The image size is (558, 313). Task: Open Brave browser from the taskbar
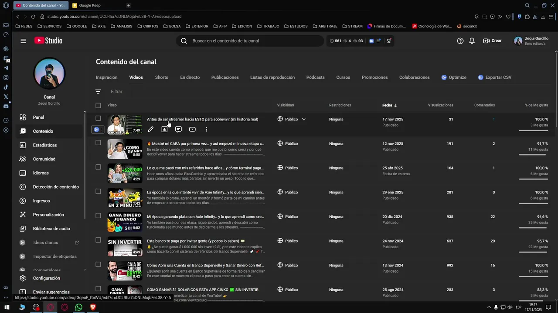tap(92, 307)
